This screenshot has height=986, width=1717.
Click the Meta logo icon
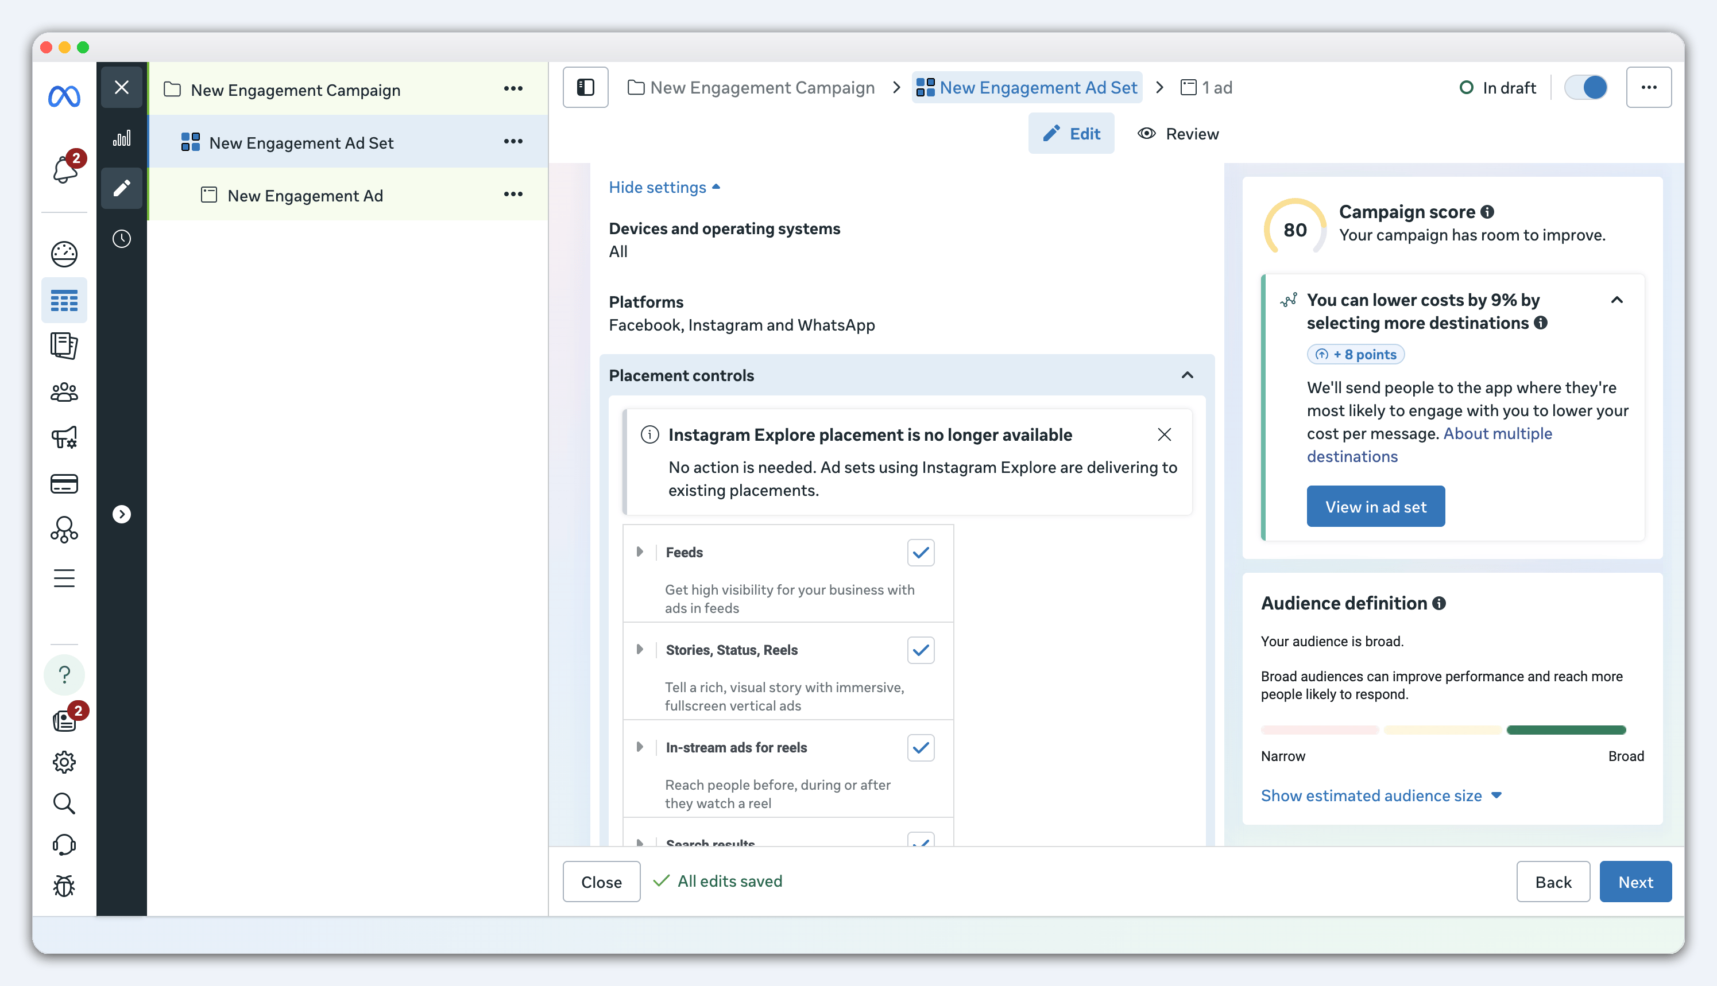tap(64, 96)
